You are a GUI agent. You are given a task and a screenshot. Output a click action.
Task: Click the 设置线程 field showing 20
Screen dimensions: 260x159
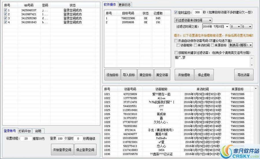26,139
